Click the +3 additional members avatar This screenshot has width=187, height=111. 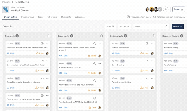click(x=160, y=9)
